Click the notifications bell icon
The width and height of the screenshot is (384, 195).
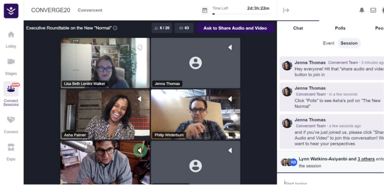[x=361, y=10]
